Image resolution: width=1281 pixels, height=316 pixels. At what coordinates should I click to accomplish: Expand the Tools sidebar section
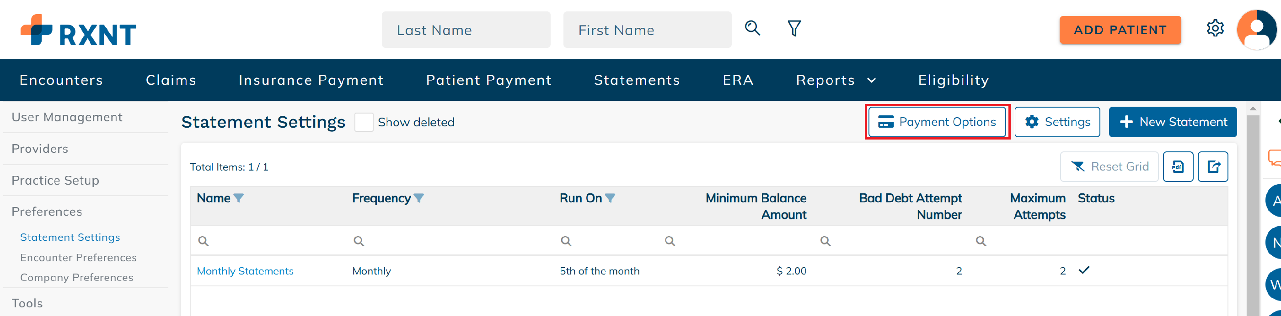point(27,303)
